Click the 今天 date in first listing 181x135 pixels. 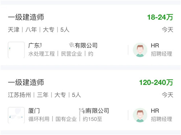[x=168, y=30]
